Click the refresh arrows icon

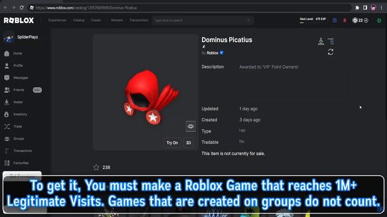tap(331, 52)
